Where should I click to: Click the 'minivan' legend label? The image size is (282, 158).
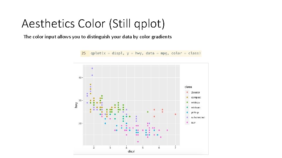(196, 107)
